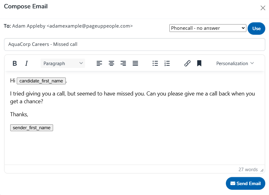Toggle bold formatting in the editor toolbar

pyautogui.click(x=15, y=64)
